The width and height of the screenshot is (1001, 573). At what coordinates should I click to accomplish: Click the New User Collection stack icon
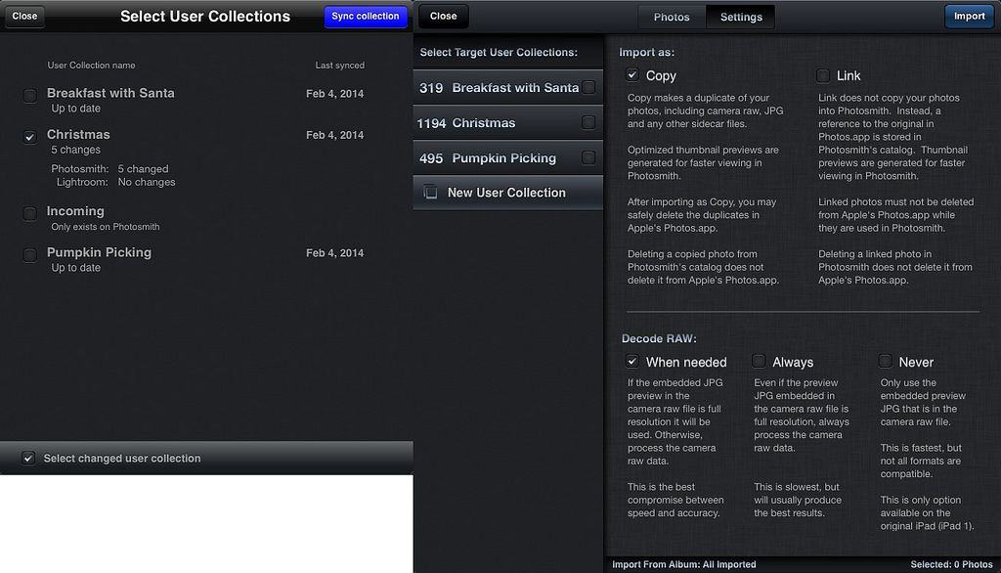430,193
